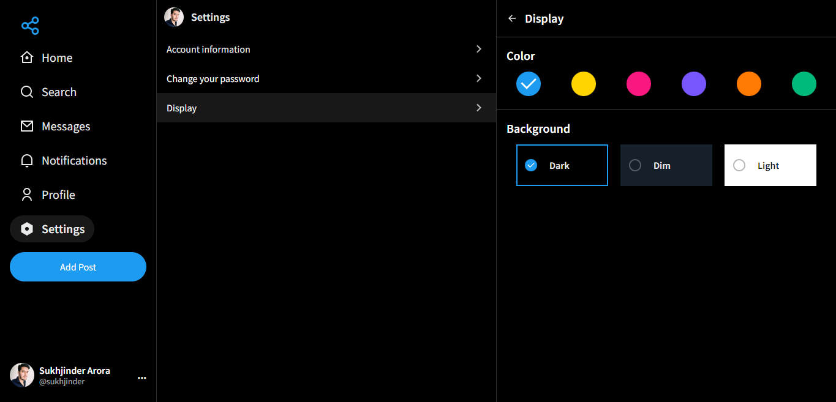The width and height of the screenshot is (836, 402).
Task: Click the profile avatar in the Settings header
Action: 174,17
